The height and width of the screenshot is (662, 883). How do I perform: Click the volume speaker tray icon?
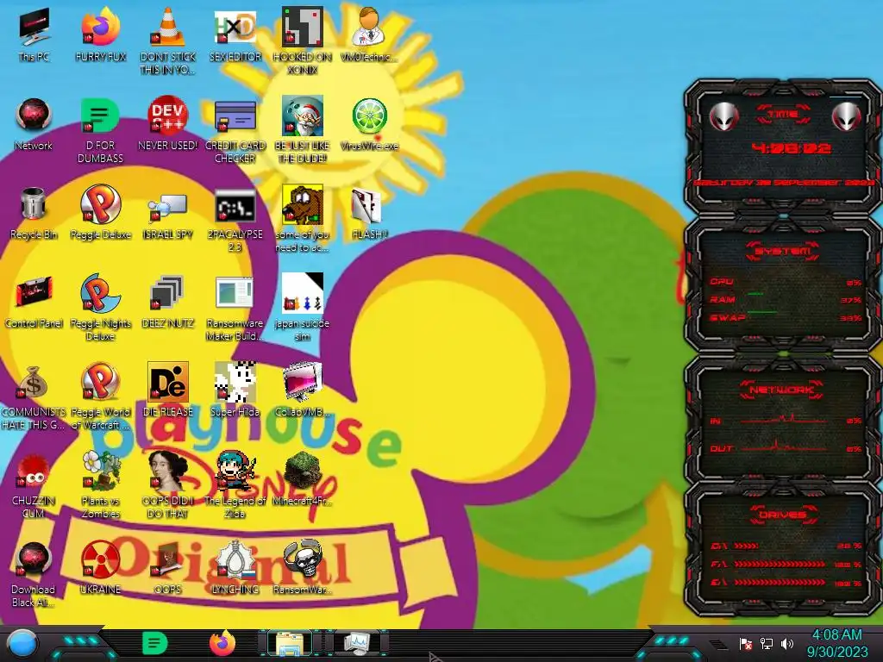click(786, 643)
